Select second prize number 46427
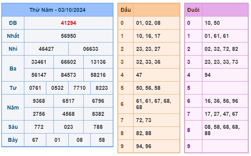The width and height of the screenshot is (251, 156). [46, 49]
